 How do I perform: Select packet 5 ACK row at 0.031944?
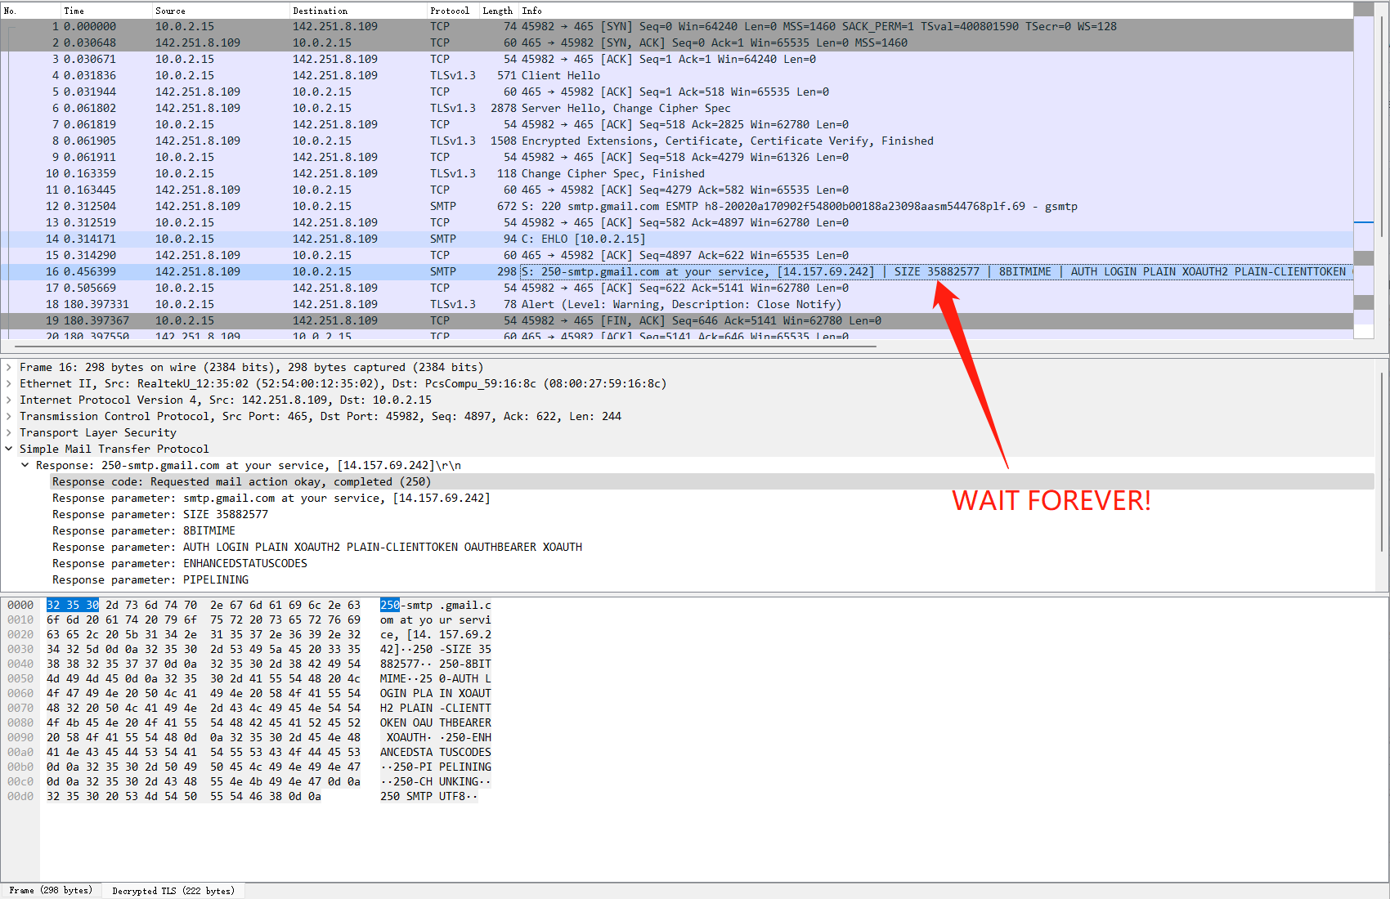coord(677,92)
